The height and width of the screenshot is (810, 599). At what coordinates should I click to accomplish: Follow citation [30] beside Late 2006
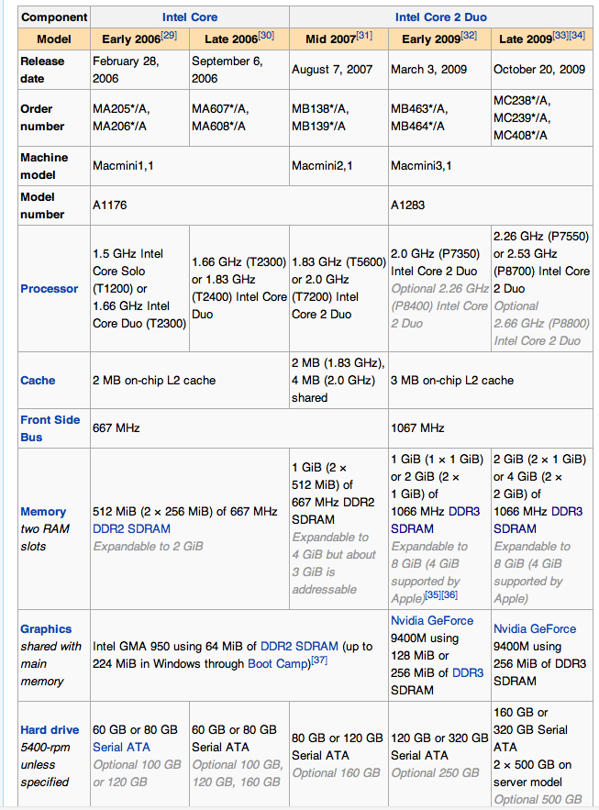266,35
